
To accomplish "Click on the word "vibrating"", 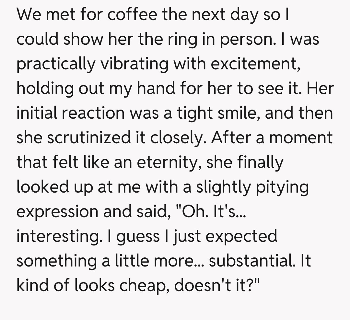I will pos(134,64).
